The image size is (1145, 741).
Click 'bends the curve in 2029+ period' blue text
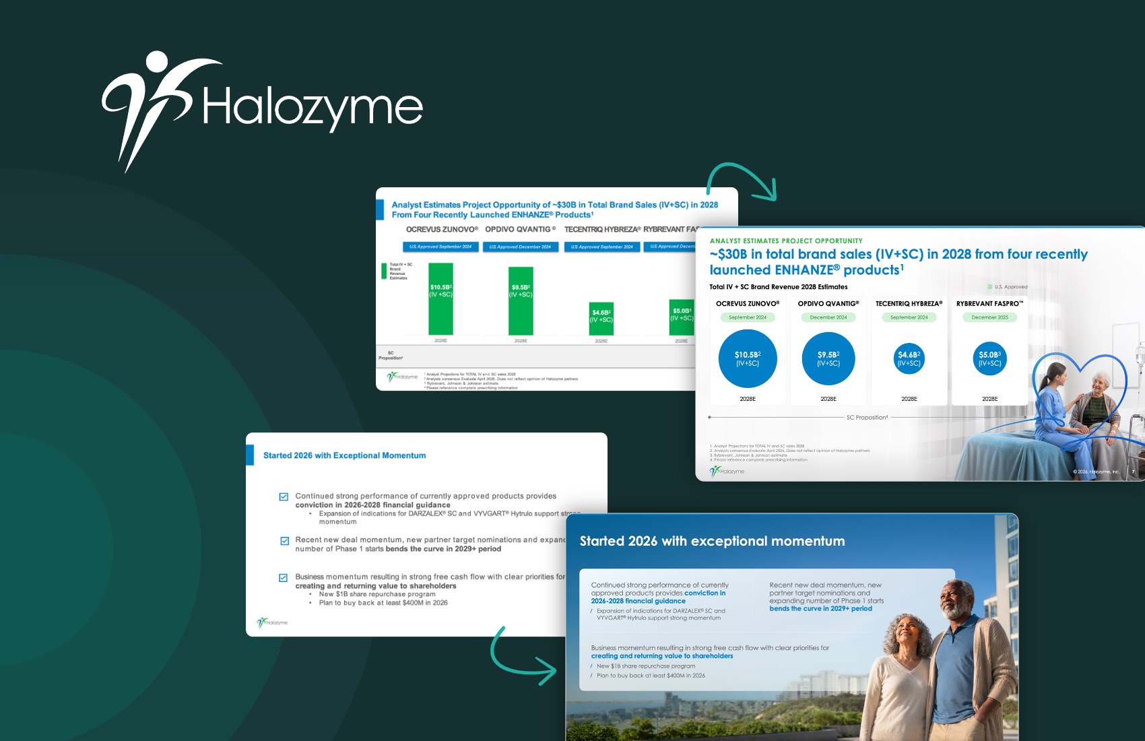[821, 608]
